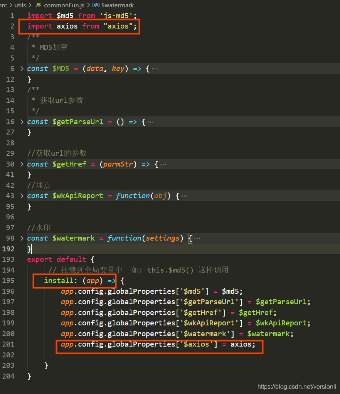Click line number 2 in the gutter
This screenshot has height=394, width=340.
coord(12,26)
